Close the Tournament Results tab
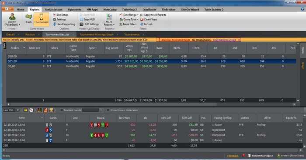306x160 pixels. (x=73, y=34)
